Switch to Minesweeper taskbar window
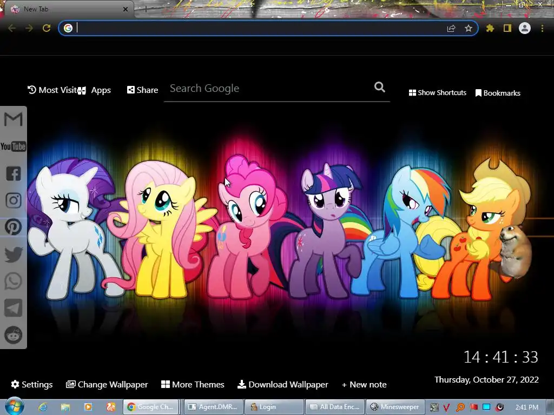Image resolution: width=554 pixels, height=415 pixels. 395,407
